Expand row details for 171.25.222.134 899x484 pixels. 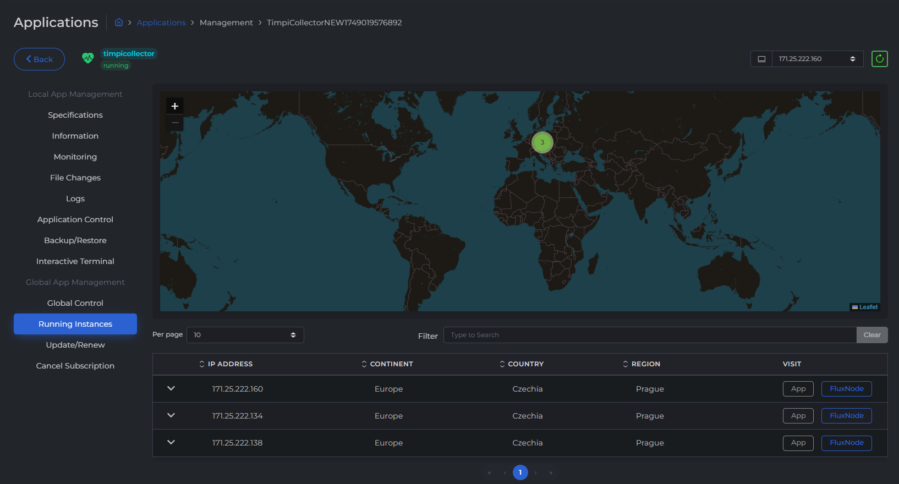(171, 415)
